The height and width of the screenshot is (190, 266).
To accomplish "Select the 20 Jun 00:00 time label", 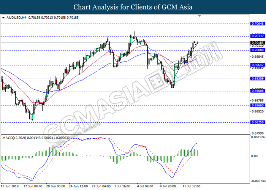I will 55,186.
